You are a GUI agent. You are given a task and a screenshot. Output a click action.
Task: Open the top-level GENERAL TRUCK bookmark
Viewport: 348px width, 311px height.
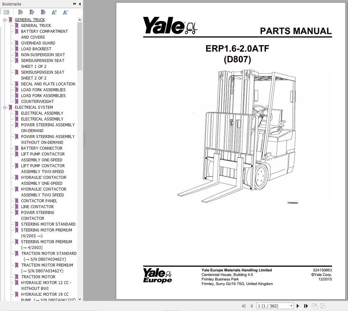30,20
